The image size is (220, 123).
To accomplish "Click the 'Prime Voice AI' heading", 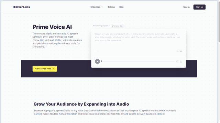I will 52,27.
